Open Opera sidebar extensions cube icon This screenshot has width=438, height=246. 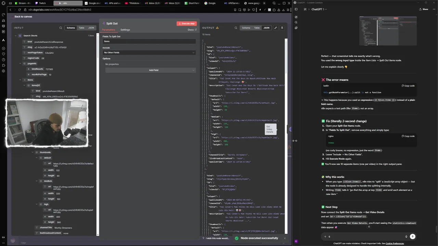(3, 65)
